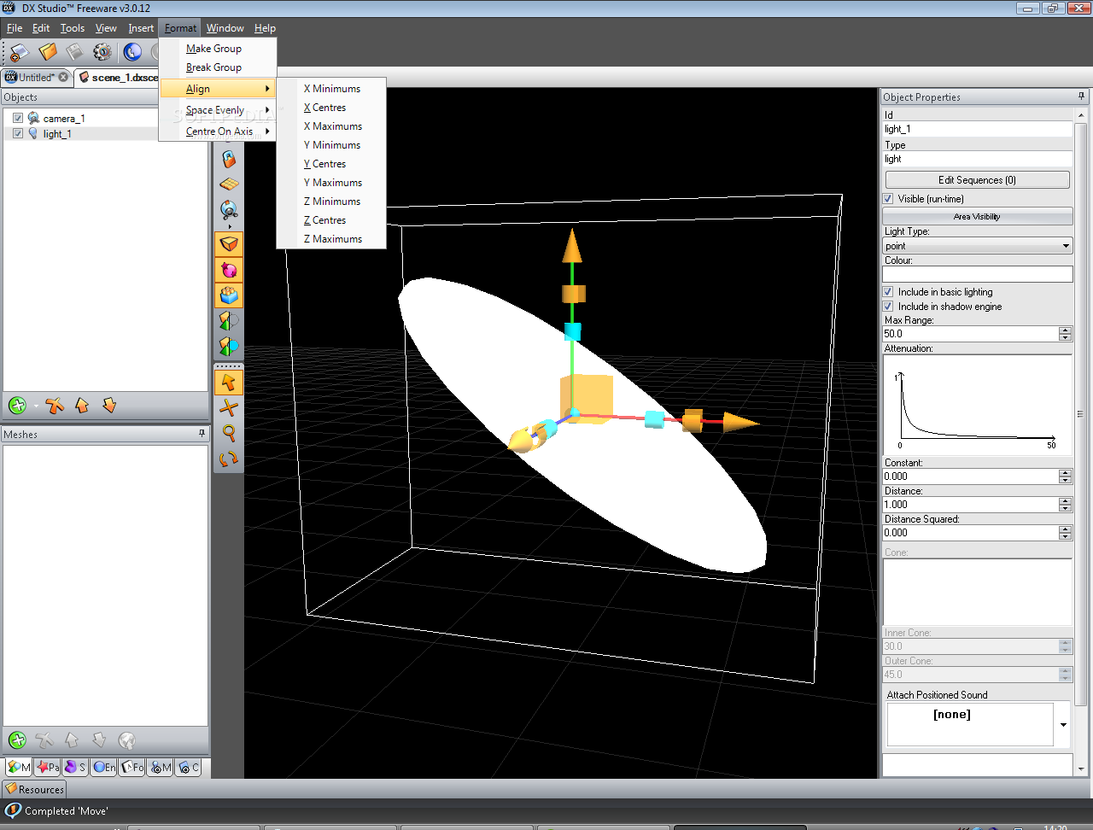Viewport: 1093px width, 830px height.
Task: Toggle the blue block display tool
Action: pos(229,295)
